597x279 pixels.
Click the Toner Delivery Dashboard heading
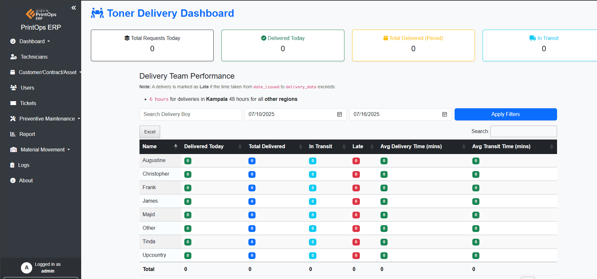[x=170, y=13]
